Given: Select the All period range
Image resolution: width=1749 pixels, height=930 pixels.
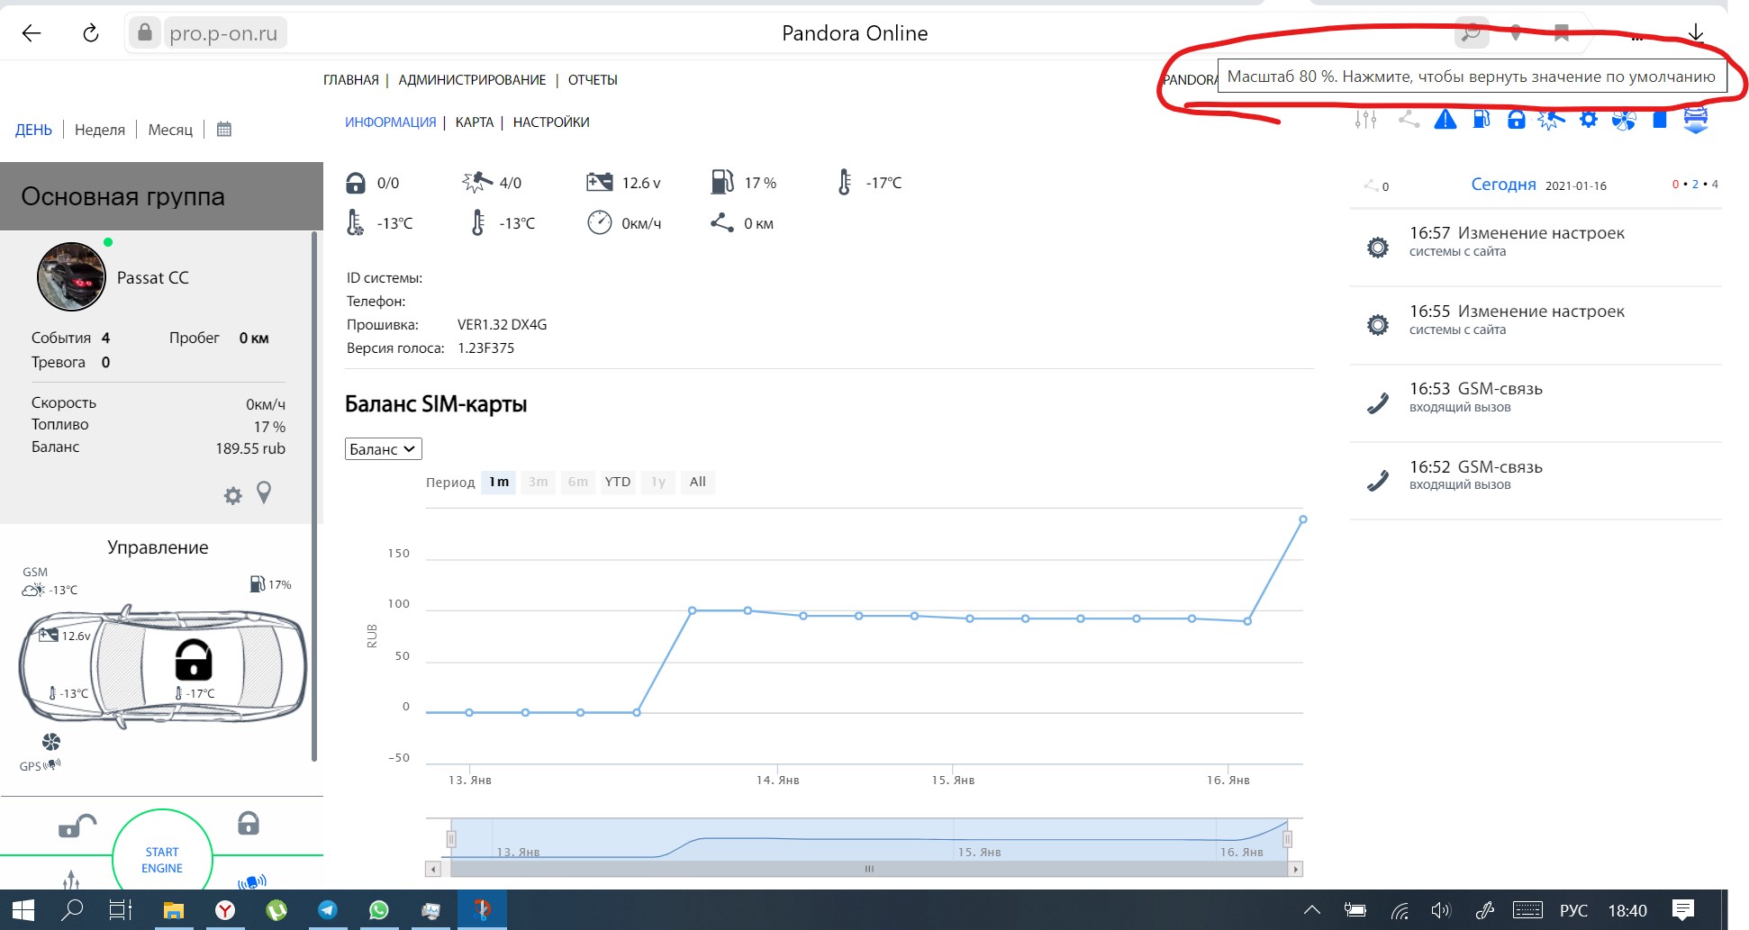Looking at the screenshot, I should point(697,482).
